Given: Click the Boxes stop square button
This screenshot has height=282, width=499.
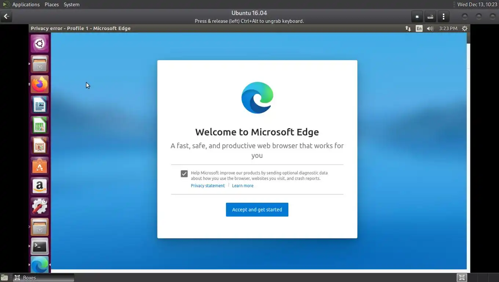Looking at the screenshot, I should coord(417,17).
